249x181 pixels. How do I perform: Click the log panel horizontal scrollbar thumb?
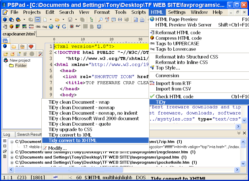point(69,169)
